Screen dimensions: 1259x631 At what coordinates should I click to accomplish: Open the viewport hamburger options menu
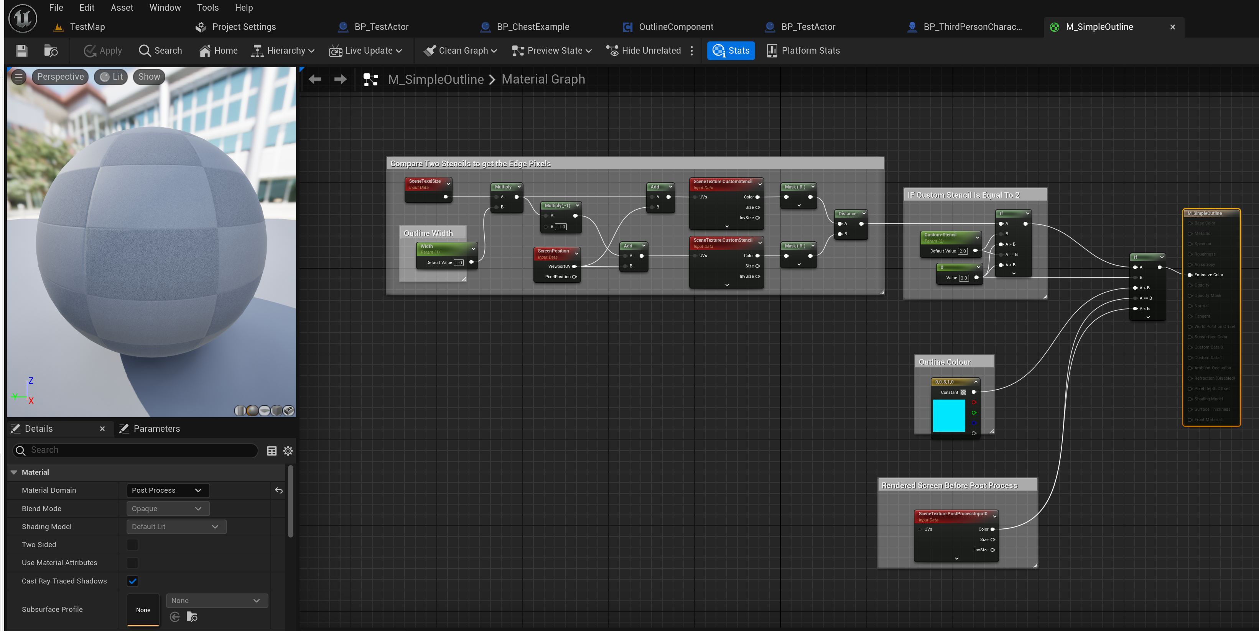click(18, 77)
